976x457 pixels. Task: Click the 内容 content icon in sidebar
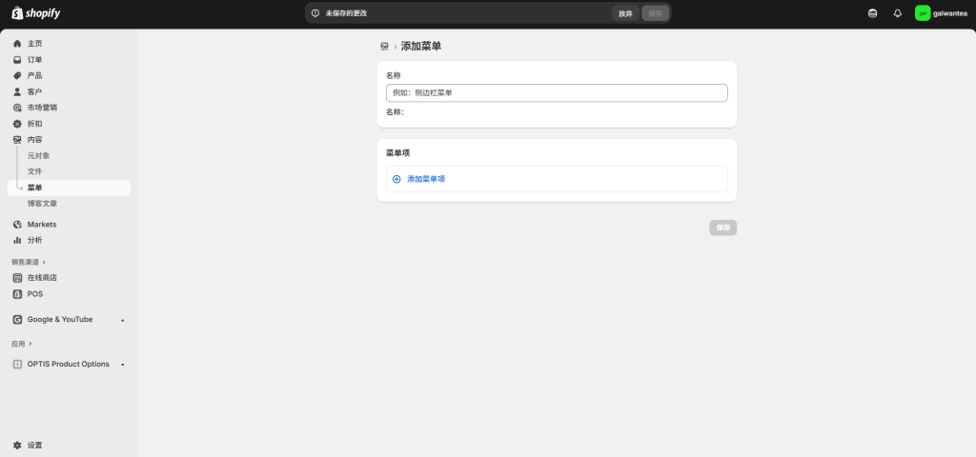click(17, 140)
